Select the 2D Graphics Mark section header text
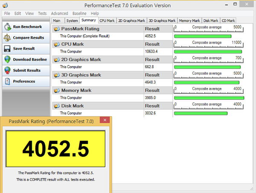The height and width of the screenshot is (193, 256). pos(81,60)
